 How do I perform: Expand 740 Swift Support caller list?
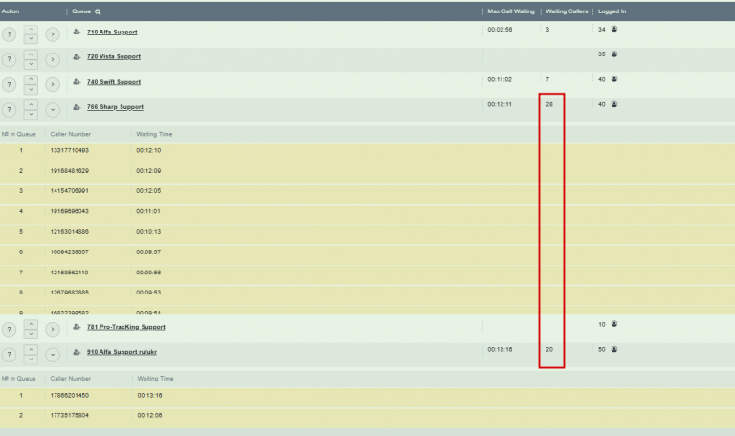[x=53, y=85]
